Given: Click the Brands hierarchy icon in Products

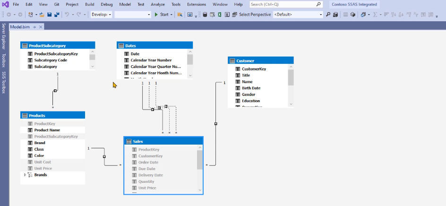Looking at the screenshot, I should [x=30, y=175].
